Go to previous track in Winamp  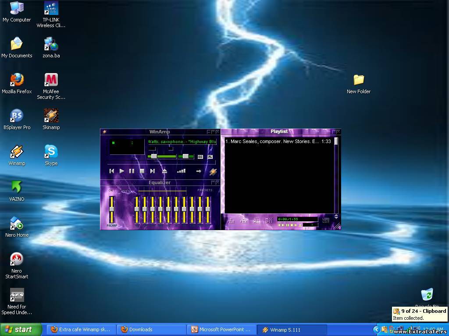tap(112, 171)
